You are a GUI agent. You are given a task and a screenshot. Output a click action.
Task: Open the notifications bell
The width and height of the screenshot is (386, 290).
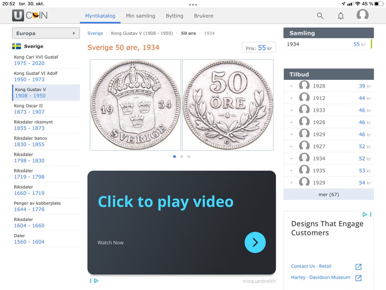(341, 16)
